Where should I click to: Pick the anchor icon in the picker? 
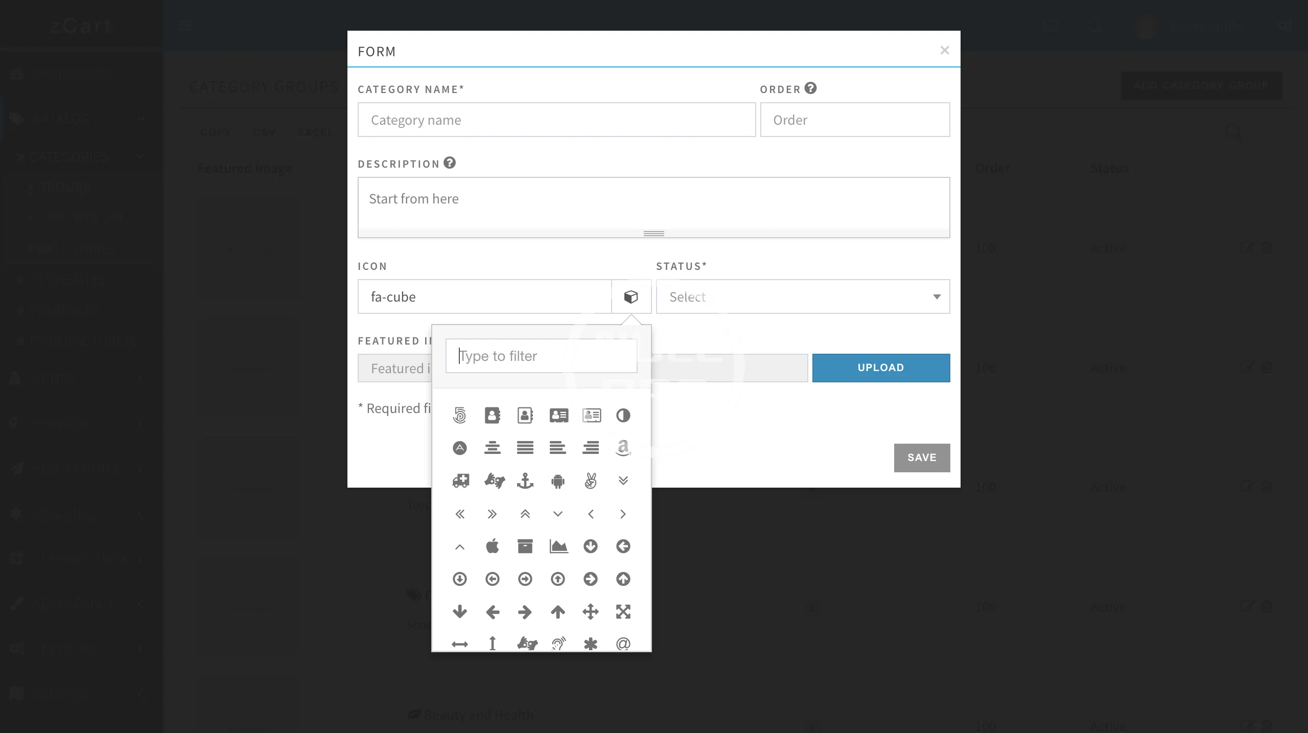pos(525,481)
